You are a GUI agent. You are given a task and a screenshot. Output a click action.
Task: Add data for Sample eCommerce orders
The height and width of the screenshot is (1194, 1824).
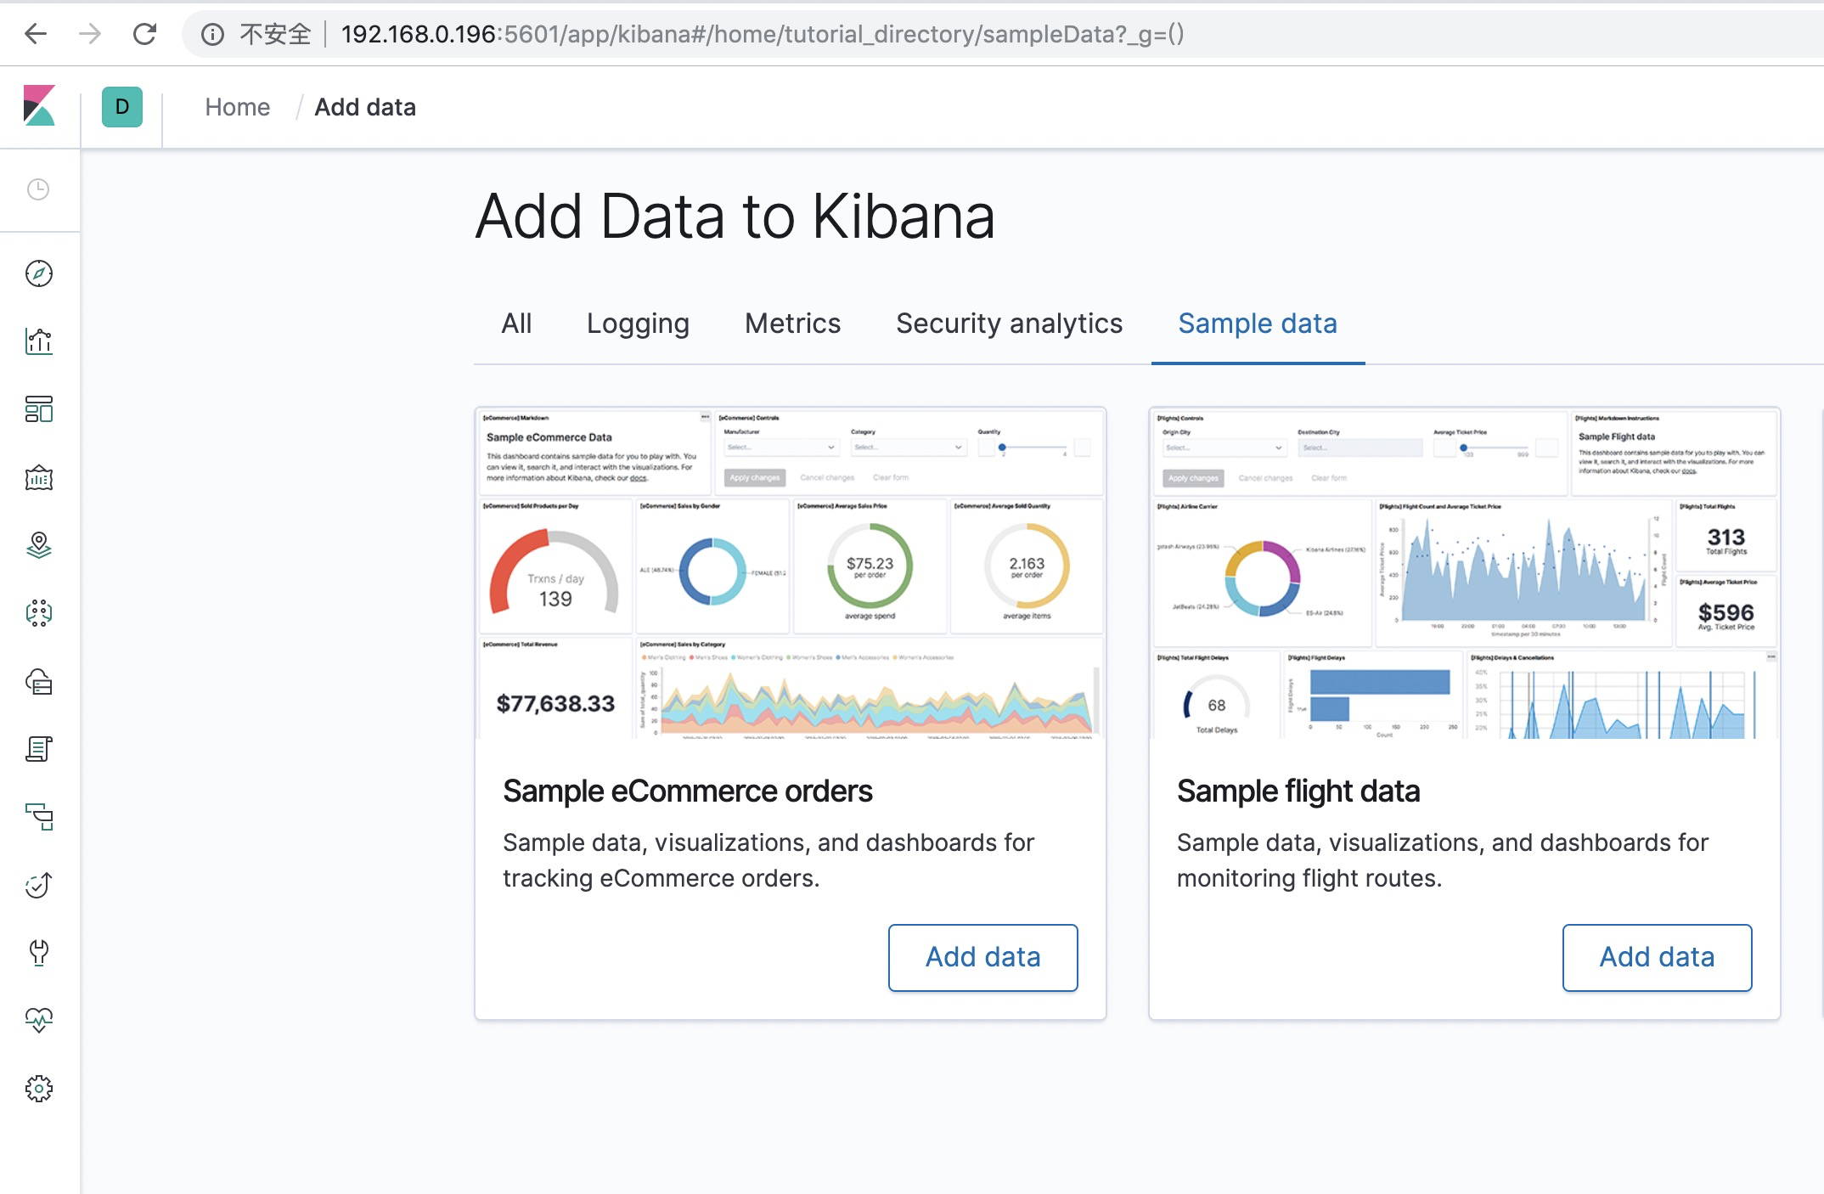tap(982, 957)
